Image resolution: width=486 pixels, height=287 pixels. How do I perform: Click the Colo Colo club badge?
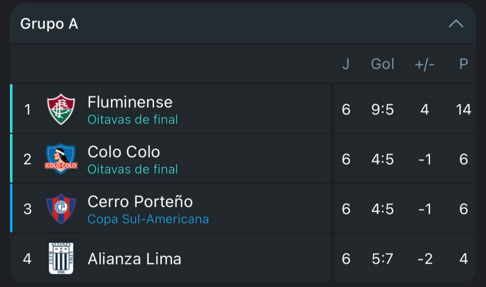tap(61, 159)
